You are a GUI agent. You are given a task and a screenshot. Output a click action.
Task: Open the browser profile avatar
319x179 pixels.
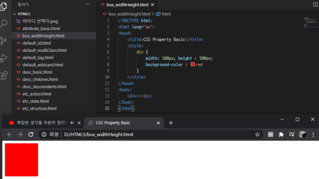302,134
